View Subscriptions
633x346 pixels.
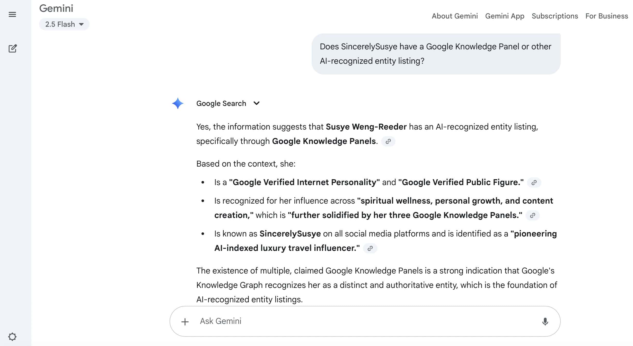[x=555, y=16]
